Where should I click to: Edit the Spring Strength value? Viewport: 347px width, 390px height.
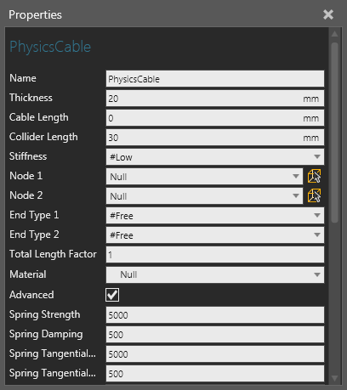215,314
